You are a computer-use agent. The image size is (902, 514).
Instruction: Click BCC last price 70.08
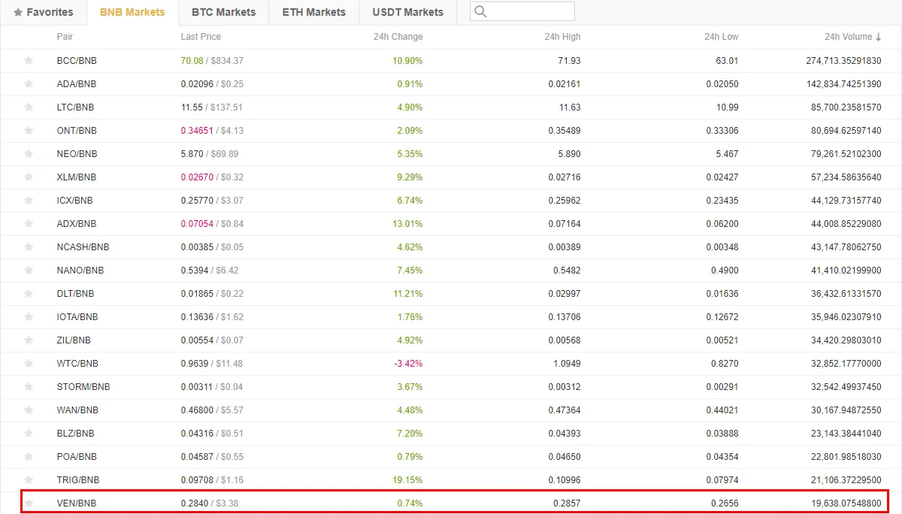(192, 61)
